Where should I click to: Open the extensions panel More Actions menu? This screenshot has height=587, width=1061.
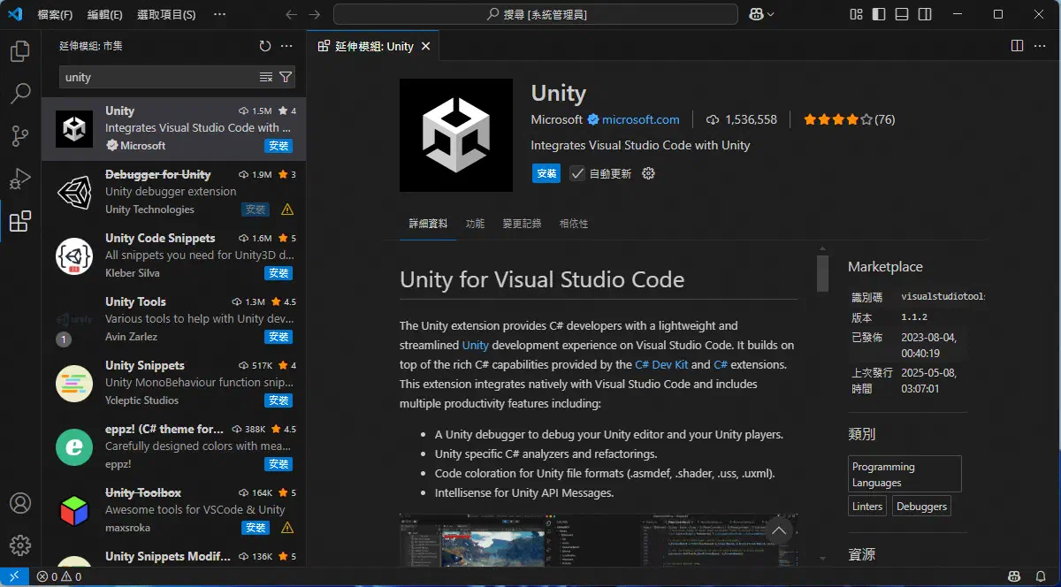[x=286, y=46]
